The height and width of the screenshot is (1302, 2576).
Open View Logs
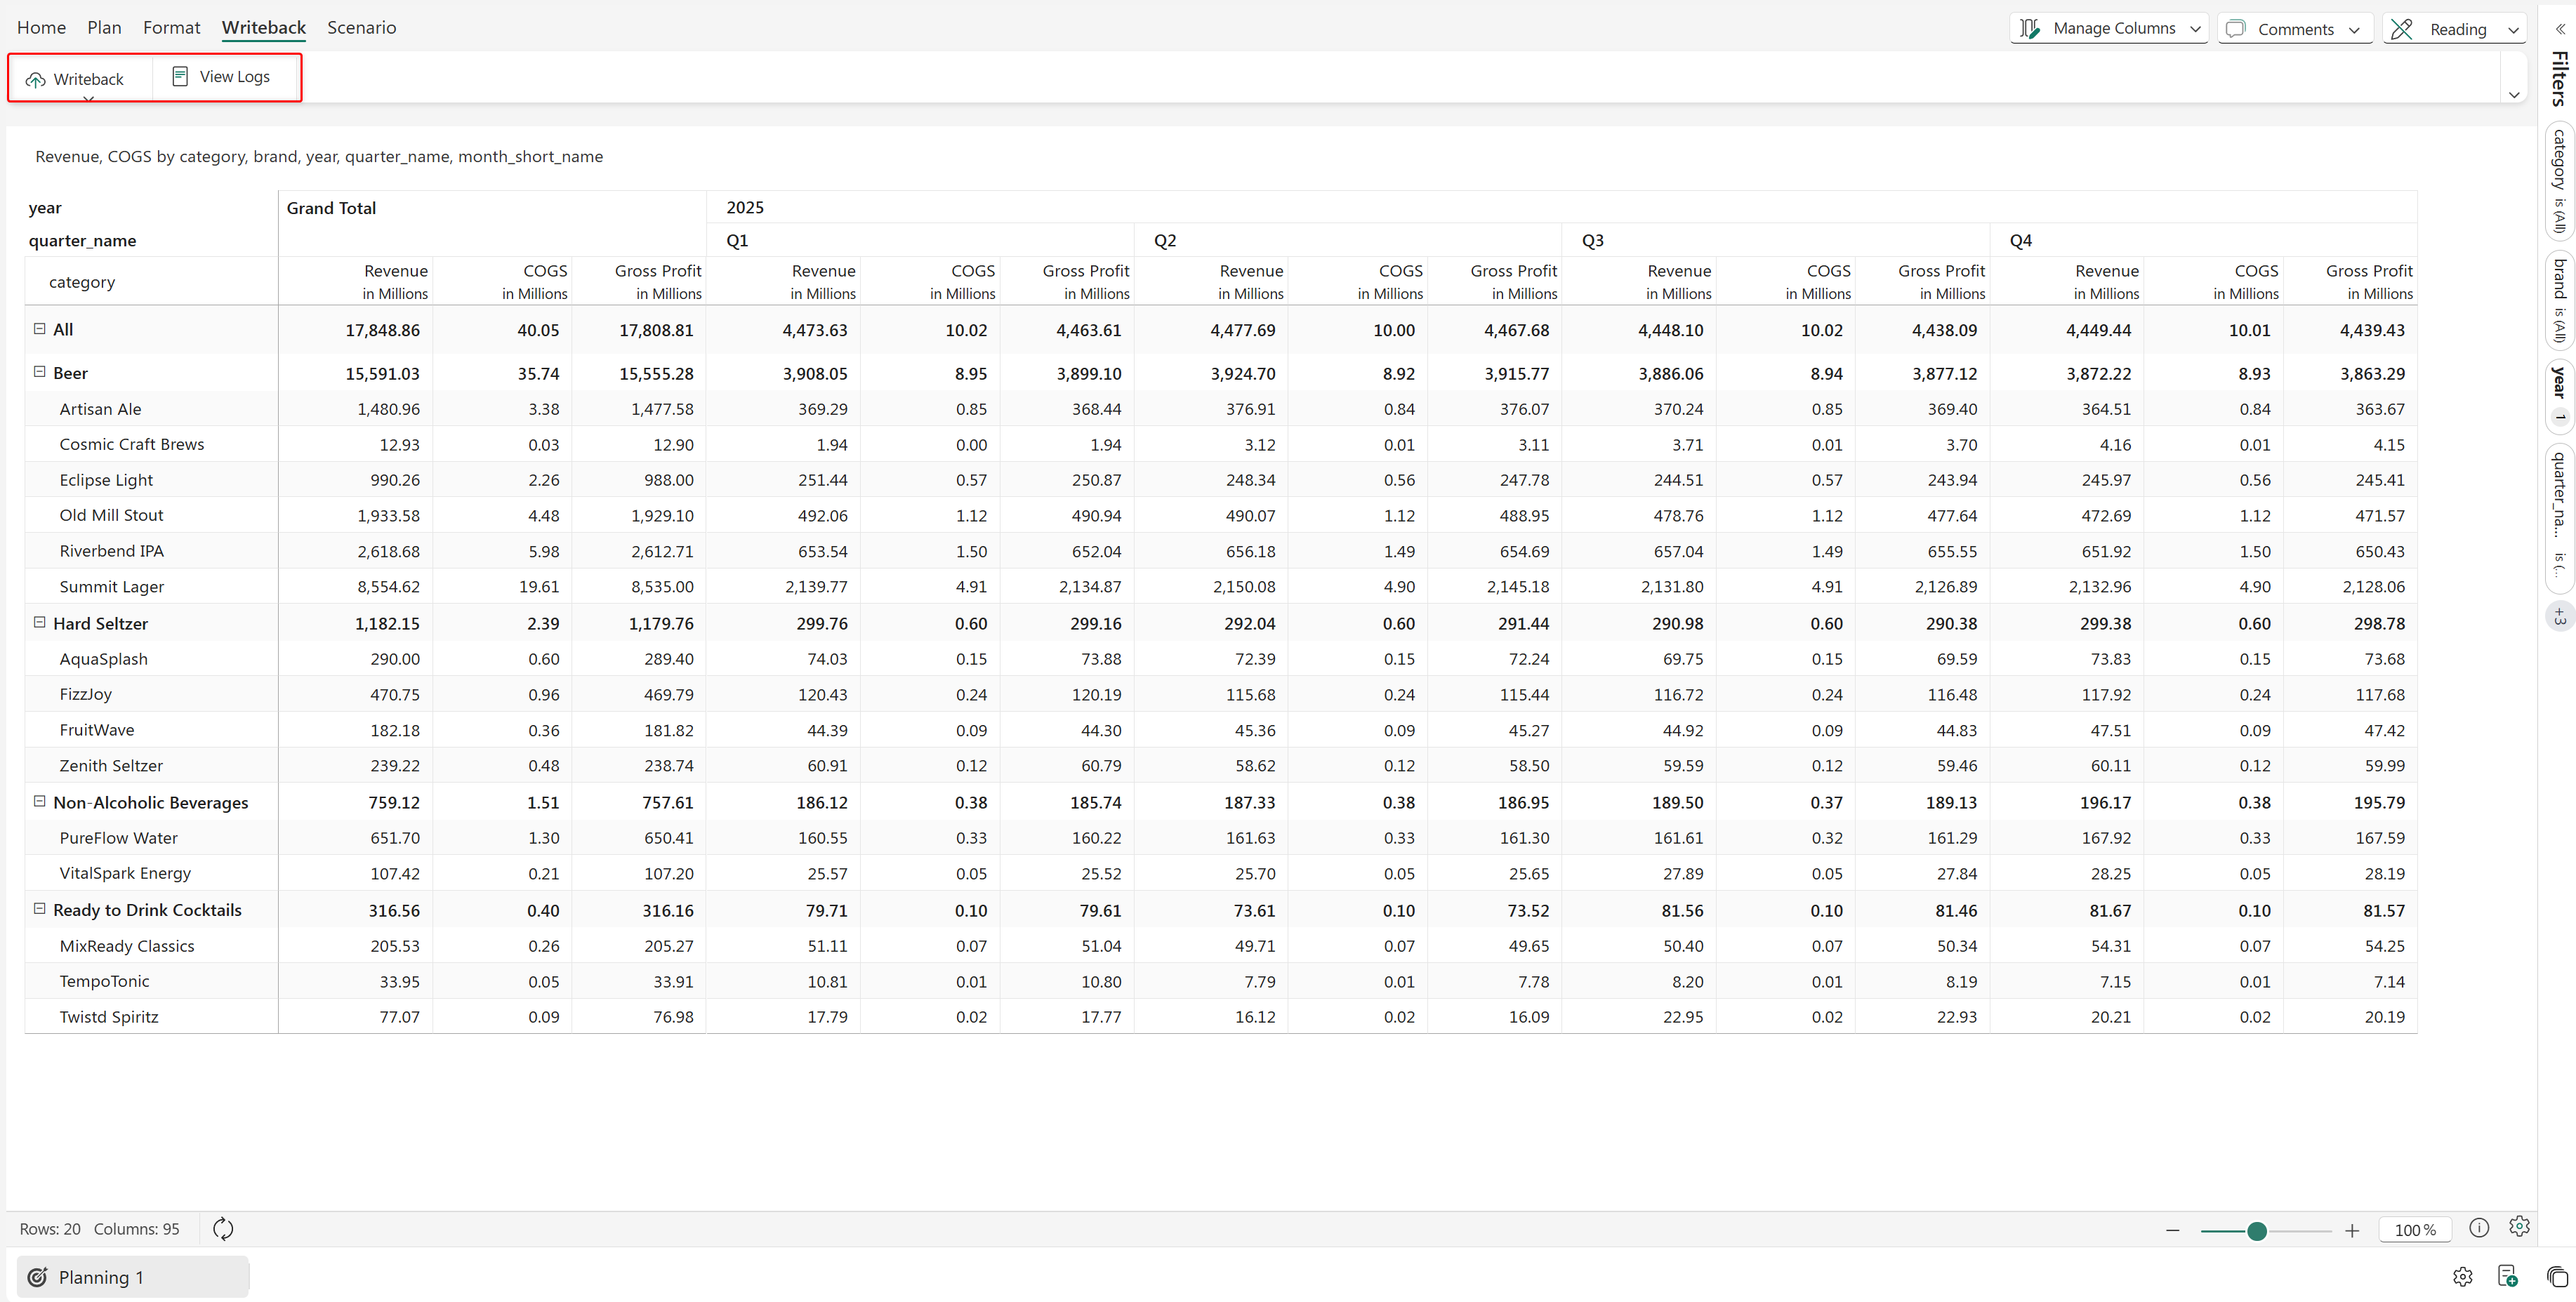[221, 77]
